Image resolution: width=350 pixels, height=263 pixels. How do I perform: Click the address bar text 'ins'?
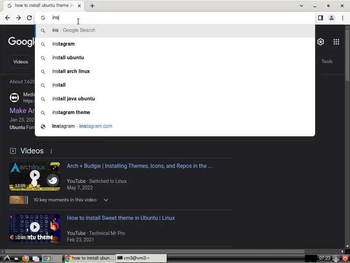coord(55,18)
